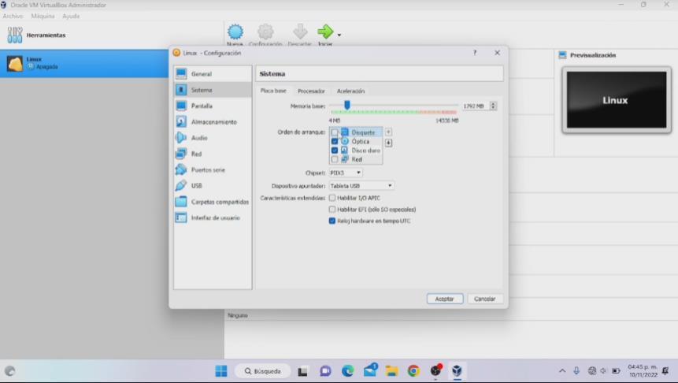The width and height of the screenshot is (678, 383).
Task: Toggle Reloj hardware en tiempo UTC checkbox
Action: point(332,221)
